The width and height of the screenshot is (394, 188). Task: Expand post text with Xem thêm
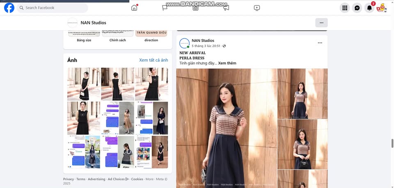pos(227,63)
